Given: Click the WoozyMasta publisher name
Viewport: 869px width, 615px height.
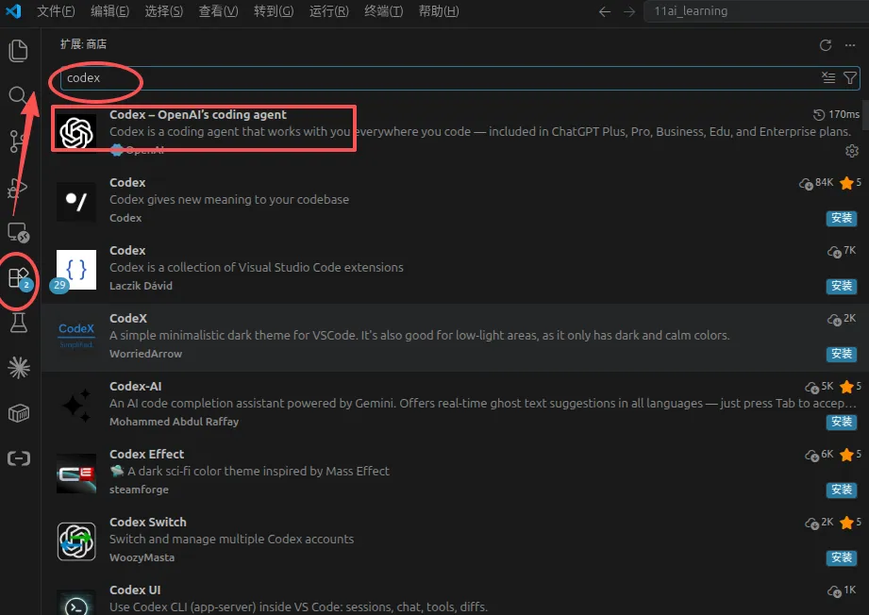Looking at the screenshot, I should [142, 557].
